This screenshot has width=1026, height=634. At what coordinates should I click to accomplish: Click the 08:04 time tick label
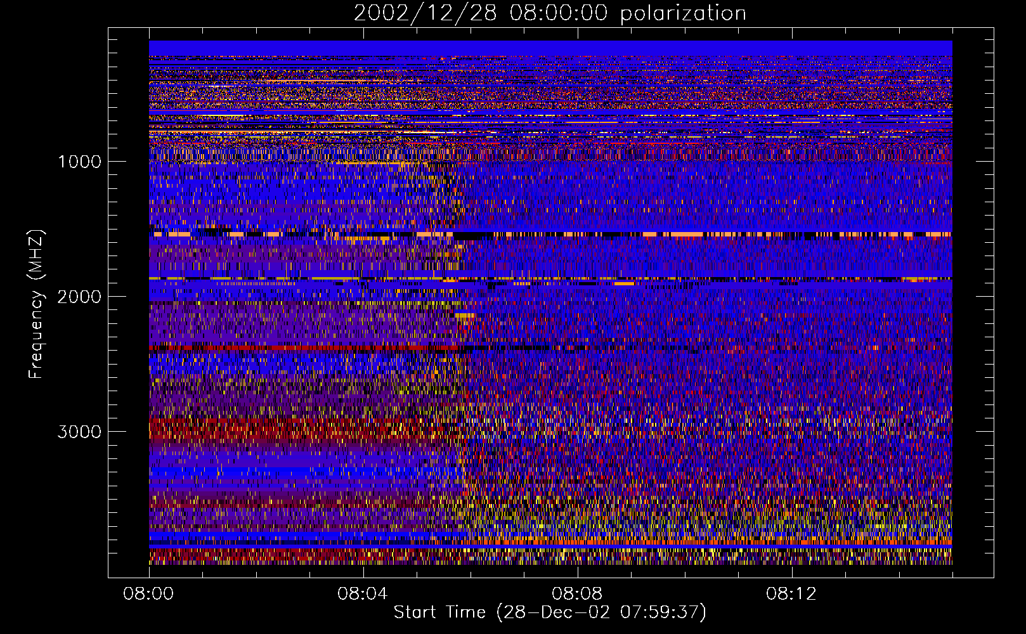click(x=363, y=594)
